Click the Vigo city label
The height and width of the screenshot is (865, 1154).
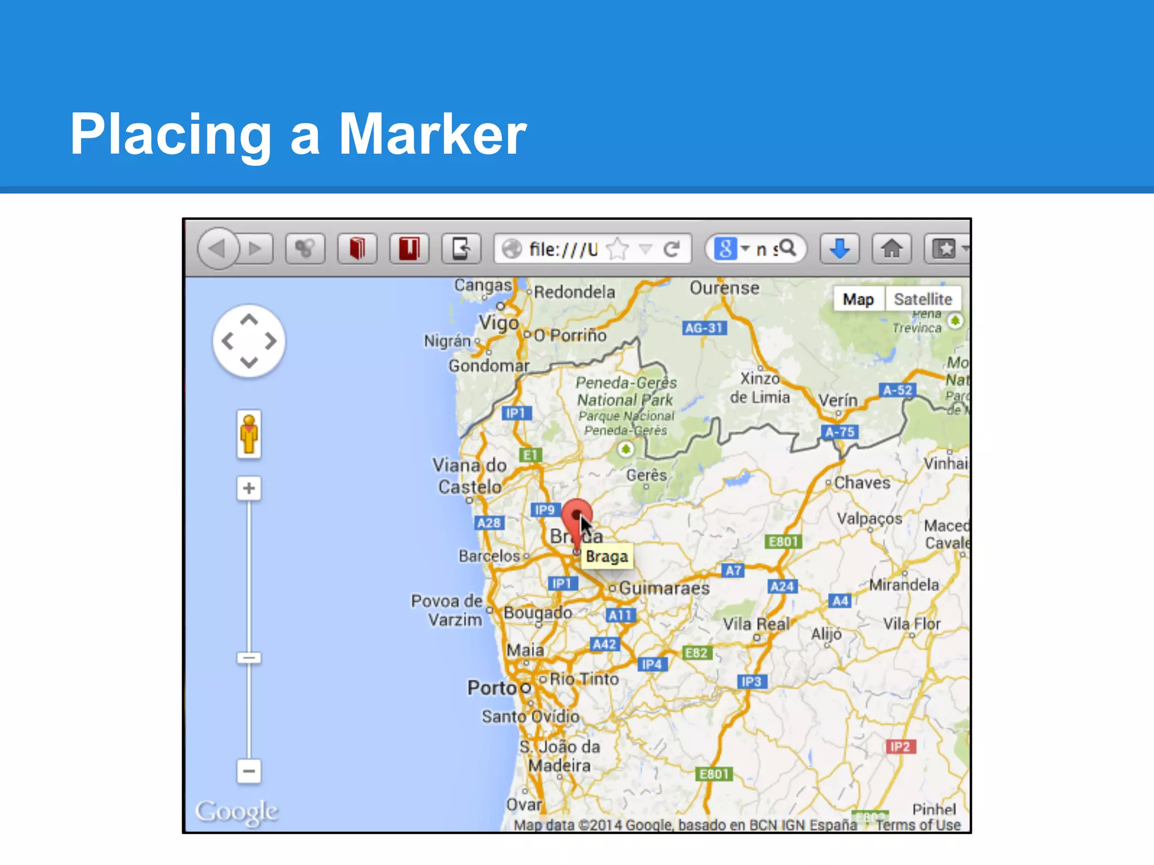[499, 323]
